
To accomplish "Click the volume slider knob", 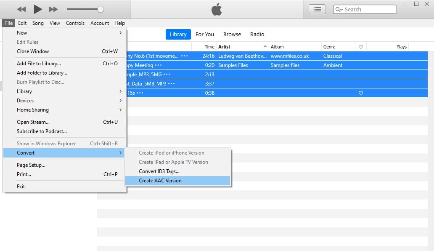I will tap(101, 9).
